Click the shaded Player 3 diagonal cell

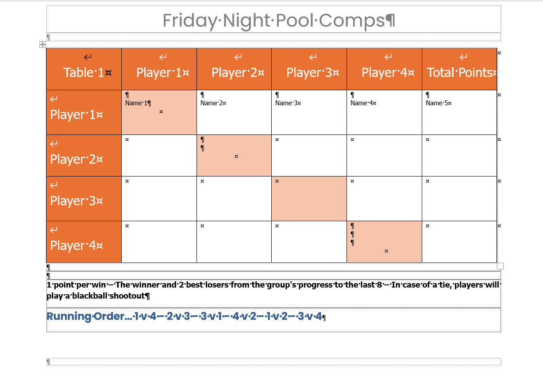[x=309, y=199]
